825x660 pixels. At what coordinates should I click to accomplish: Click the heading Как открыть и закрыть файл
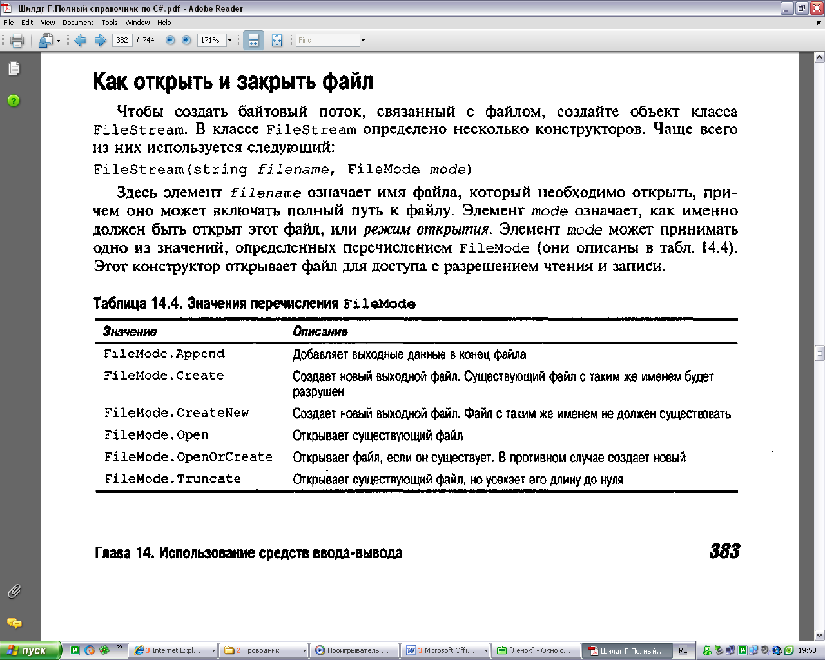[x=233, y=82]
